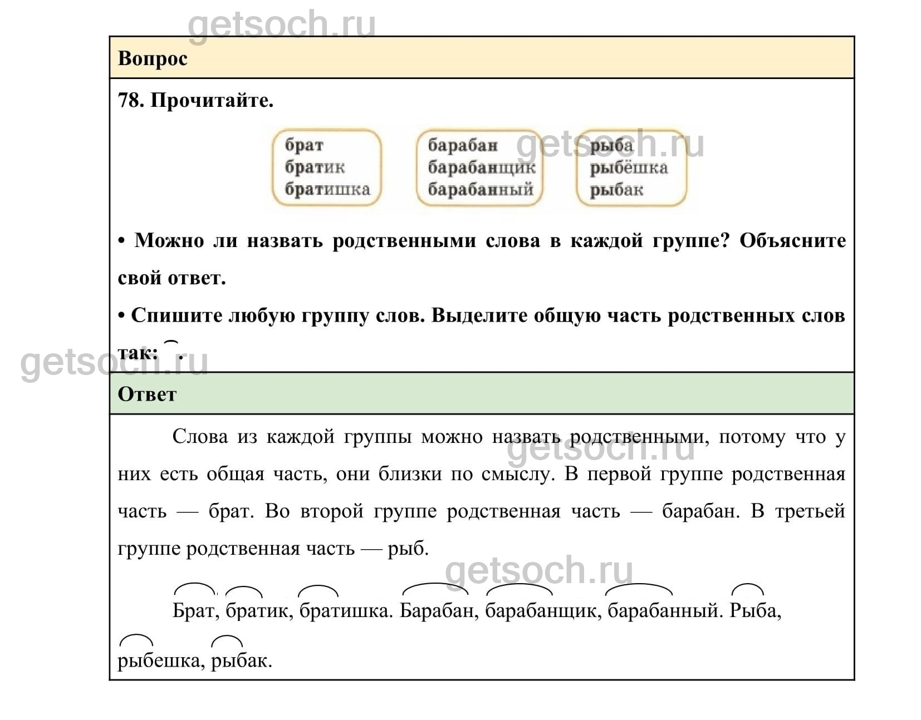Open the getsoch.ru watermark at the page top

(x=281, y=24)
